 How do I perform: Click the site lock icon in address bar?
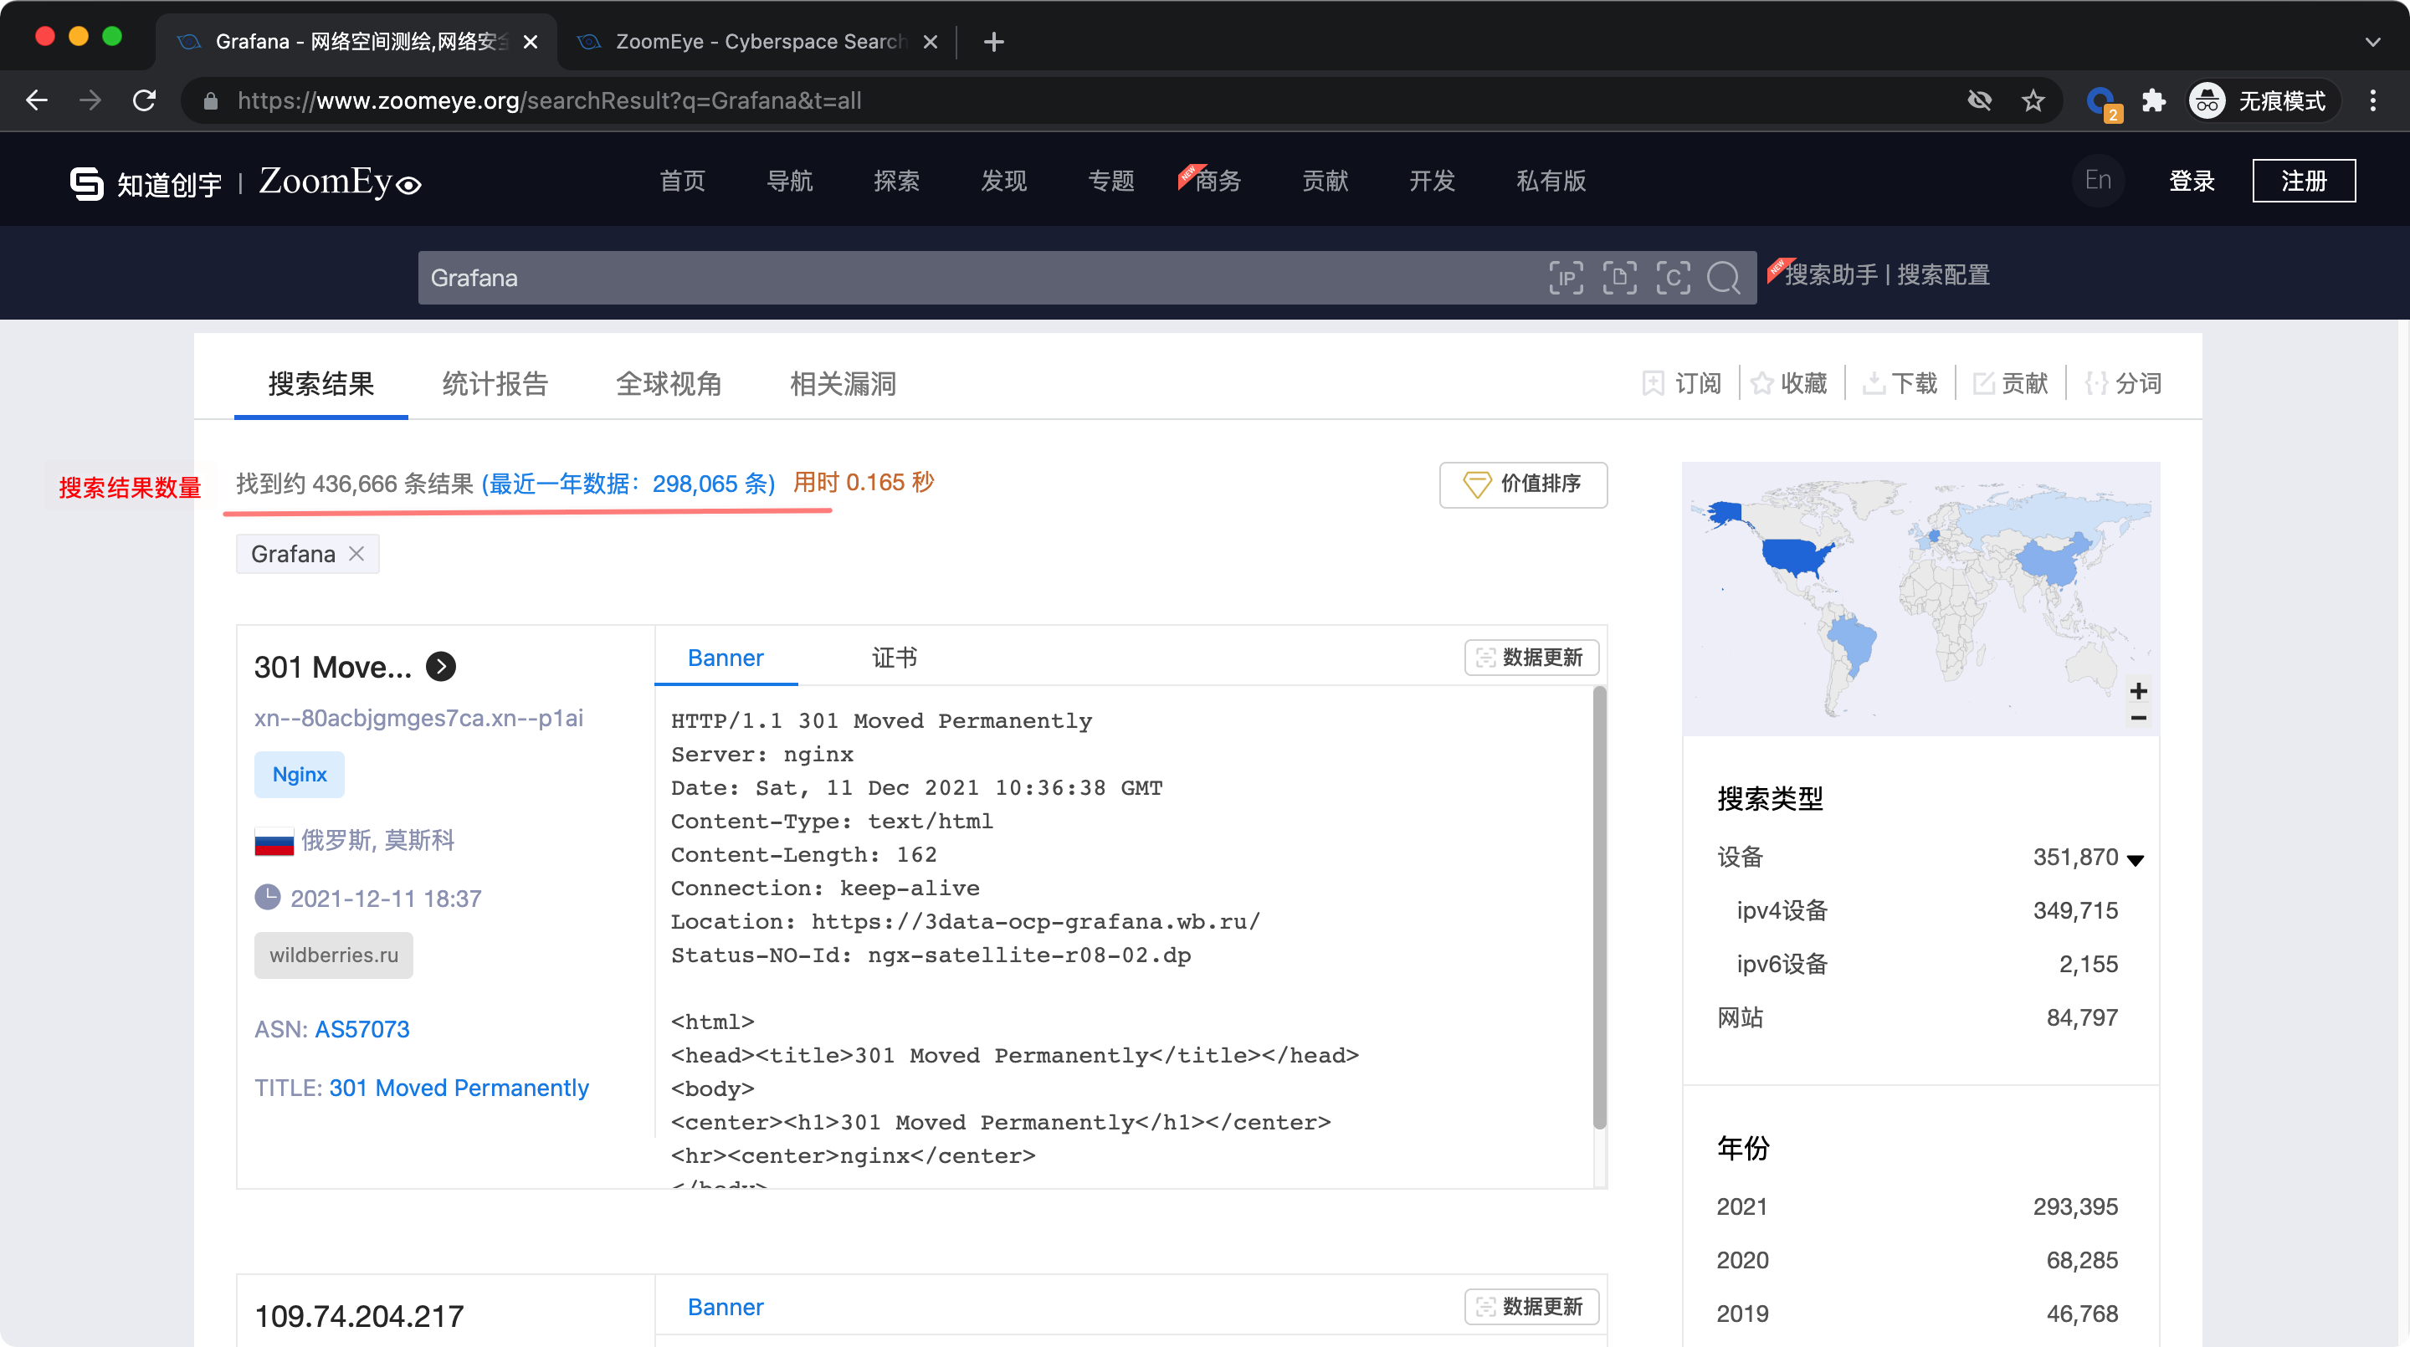pos(211,100)
